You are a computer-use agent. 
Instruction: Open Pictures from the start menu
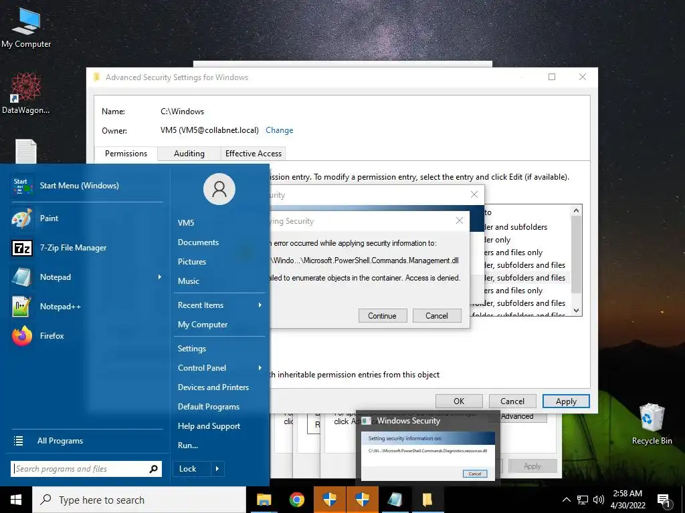(192, 262)
